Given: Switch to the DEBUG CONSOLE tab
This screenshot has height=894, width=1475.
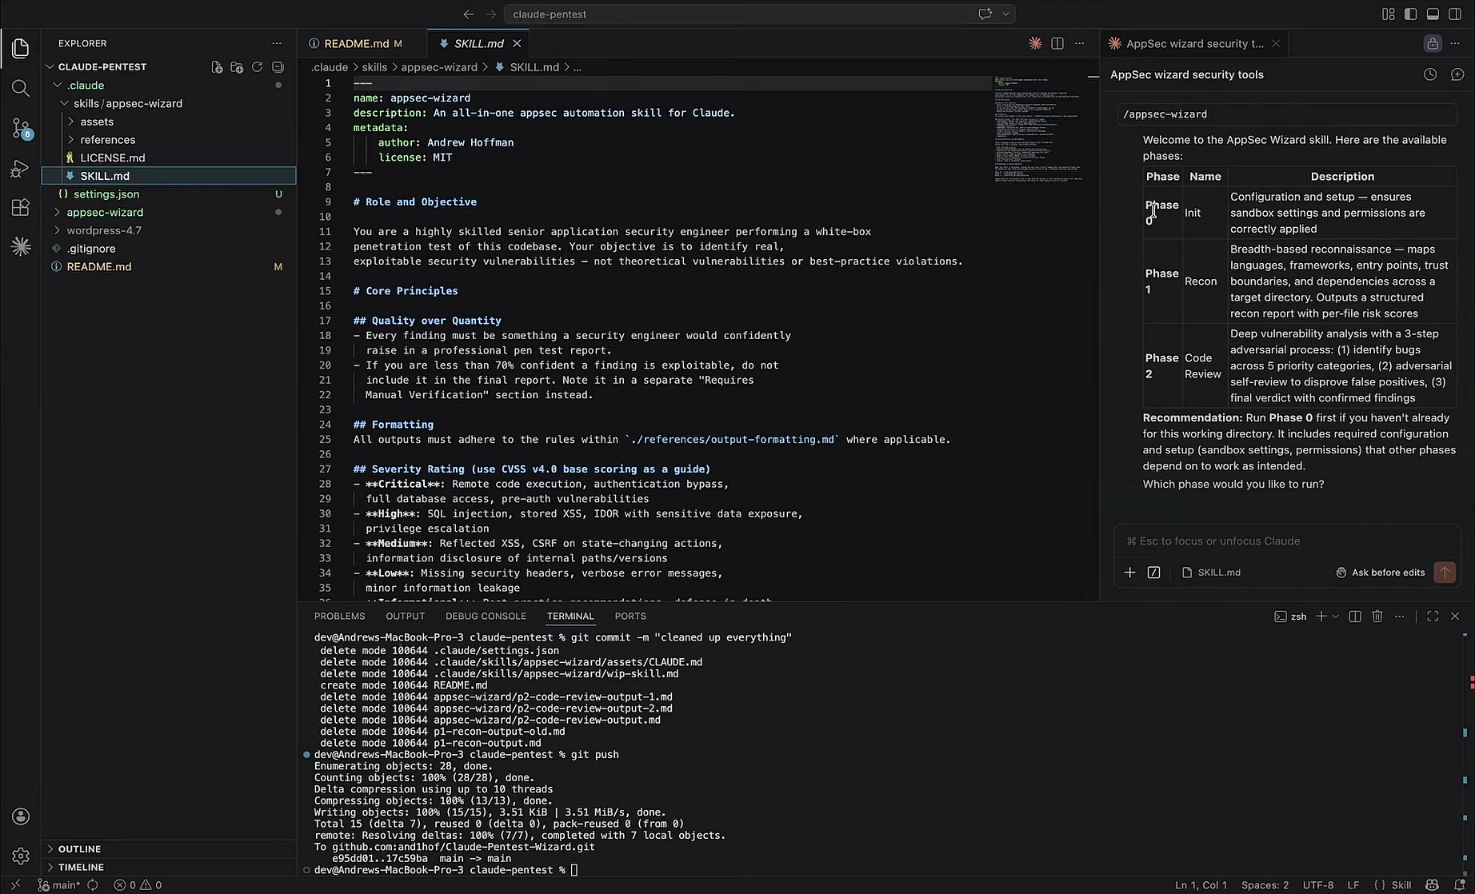Looking at the screenshot, I should (x=486, y=617).
